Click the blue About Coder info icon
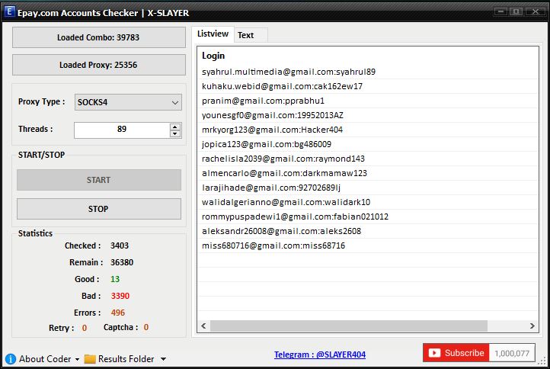The image size is (550, 369). pyautogui.click(x=11, y=359)
